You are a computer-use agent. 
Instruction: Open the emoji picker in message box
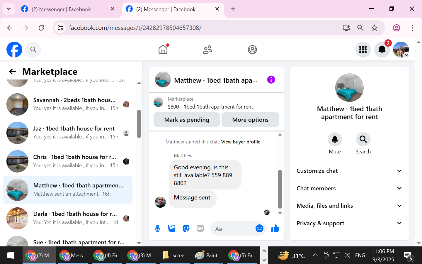click(259, 228)
